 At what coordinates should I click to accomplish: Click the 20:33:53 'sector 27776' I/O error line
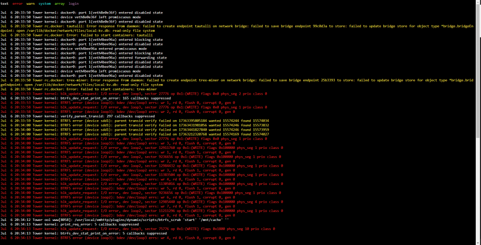coord(134,94)
